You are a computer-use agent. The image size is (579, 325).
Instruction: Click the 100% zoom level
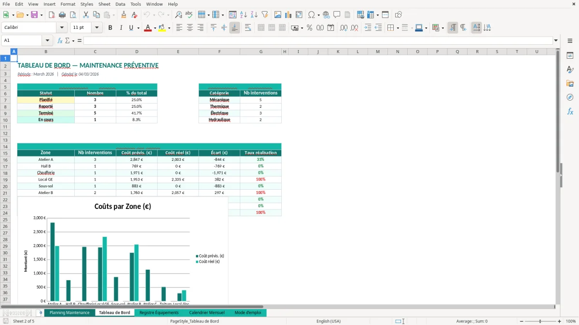tap(570, 321)
